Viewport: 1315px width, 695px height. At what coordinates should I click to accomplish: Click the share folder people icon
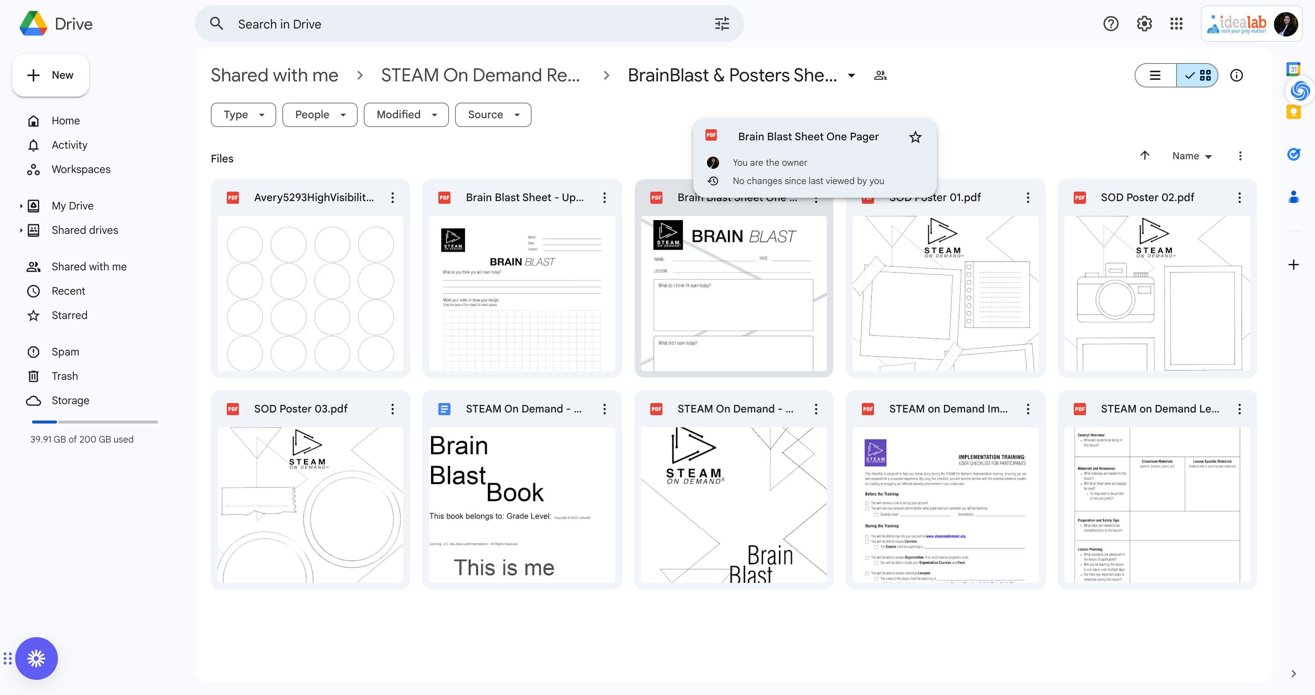coord(880,75)
